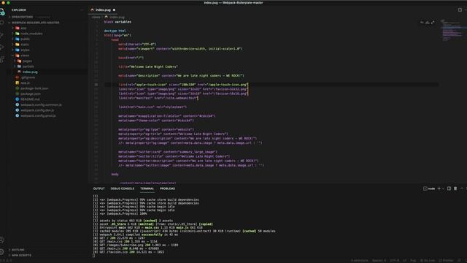Viewport: 467px width, 263px height.
Task: Expand the styles folder chevron
Action: (x=13, y=50)
